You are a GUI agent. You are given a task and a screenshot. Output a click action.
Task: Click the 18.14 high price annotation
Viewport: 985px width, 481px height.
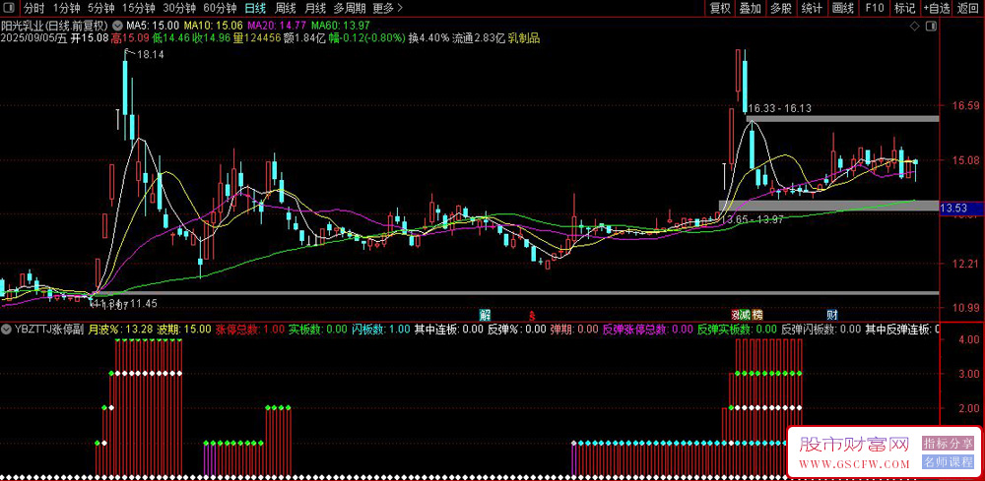coord(150,55)
